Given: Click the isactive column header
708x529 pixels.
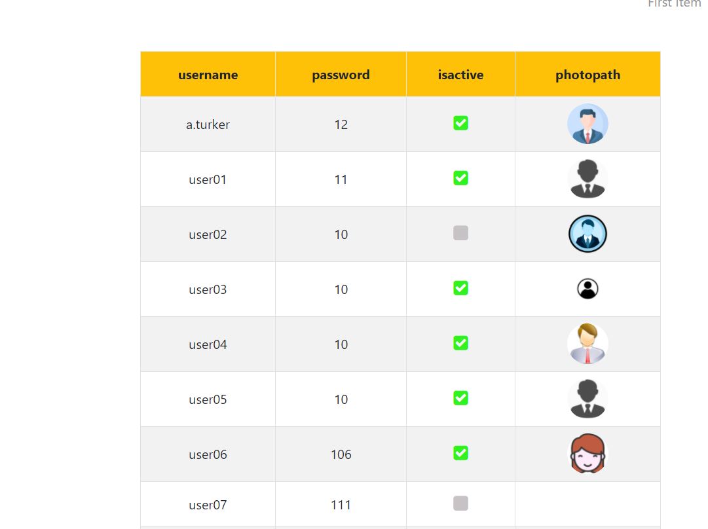Looking at the screenshot, I should tap(460, 75).
